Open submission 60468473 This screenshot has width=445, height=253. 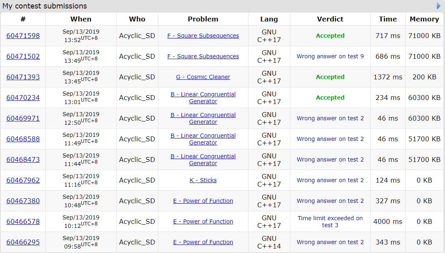23,159
